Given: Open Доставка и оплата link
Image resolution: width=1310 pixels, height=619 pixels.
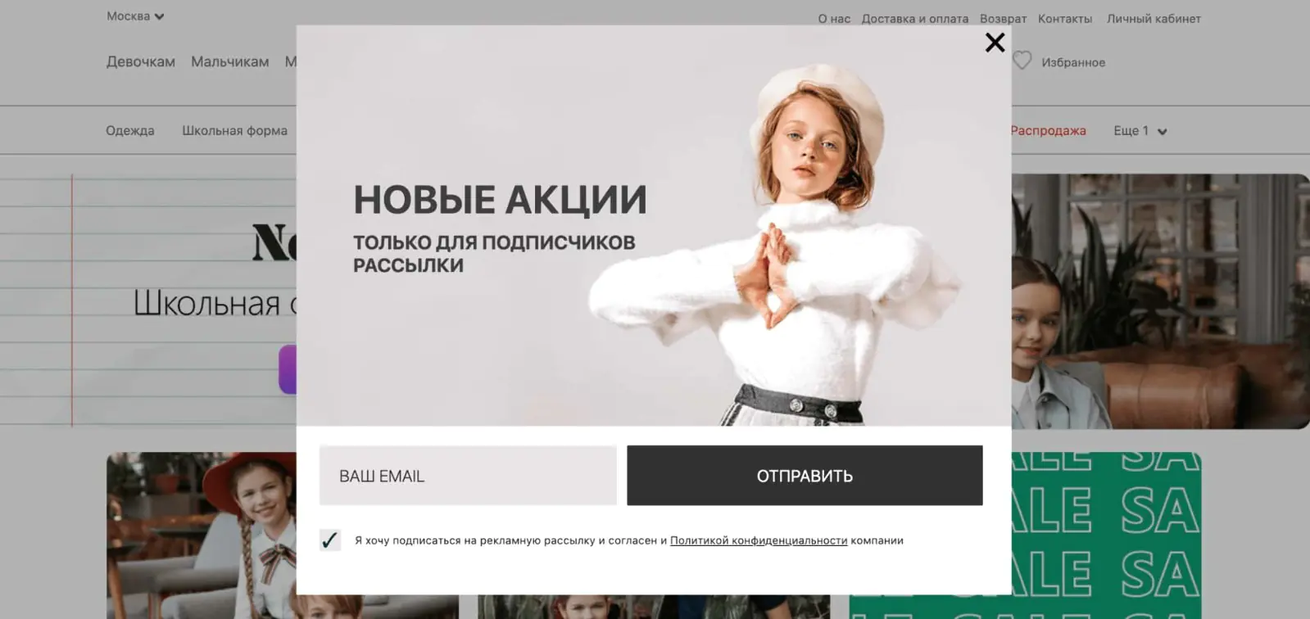Looking at the screenshot, I should click(x=915, y=19).
